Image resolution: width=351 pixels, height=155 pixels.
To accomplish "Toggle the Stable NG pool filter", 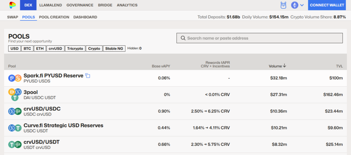I will click(114, 48).
